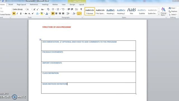Image resolution: width=179 pixels, height=101 pixels.
Task: Toggle Italic formatting
Action: (x=17, y=13)
